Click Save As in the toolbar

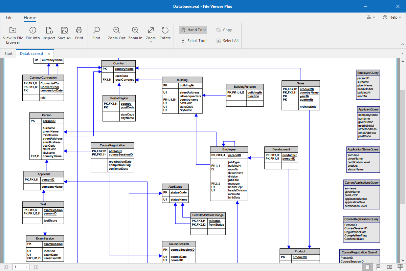tap(64, 33)
